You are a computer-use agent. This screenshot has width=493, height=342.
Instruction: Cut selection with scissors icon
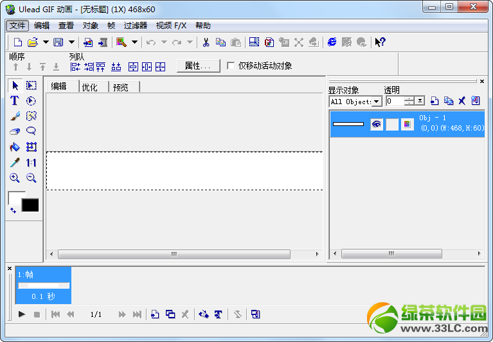pos(206,42)
